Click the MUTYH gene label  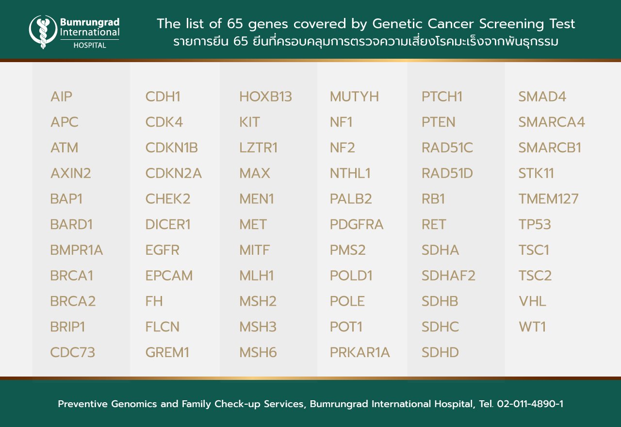(x=354, y=97)
